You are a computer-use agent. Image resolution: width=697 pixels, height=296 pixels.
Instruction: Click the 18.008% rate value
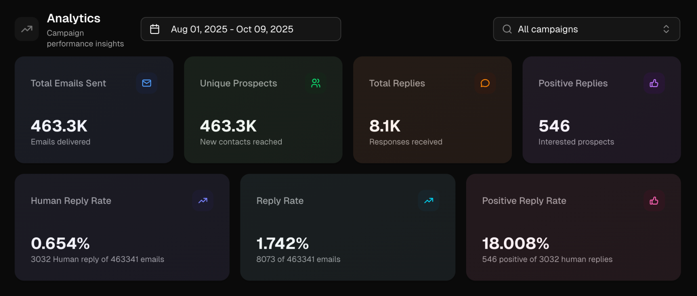(515, 243)
